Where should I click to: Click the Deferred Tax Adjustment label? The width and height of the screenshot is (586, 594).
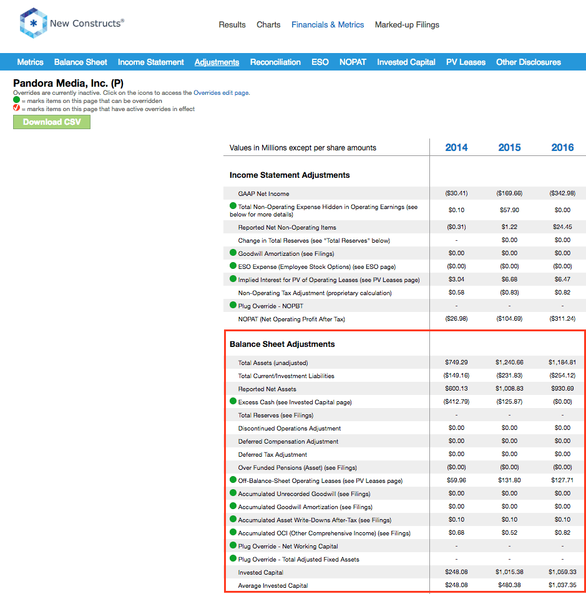272,455
